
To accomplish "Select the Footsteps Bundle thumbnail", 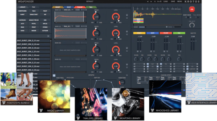I will coord(17,89).
